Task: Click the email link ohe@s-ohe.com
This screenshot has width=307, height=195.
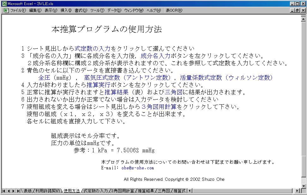Action: pyautogui.click(x=138, y=168)
